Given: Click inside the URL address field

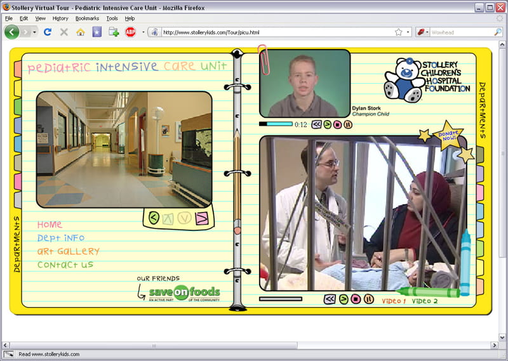Looking at the screenshot, I should [x=277, y=32].
